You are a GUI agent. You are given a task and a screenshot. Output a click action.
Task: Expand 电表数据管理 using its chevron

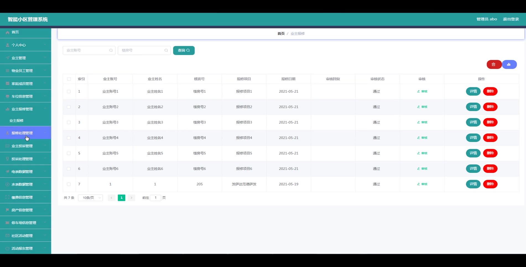[45, 171]
